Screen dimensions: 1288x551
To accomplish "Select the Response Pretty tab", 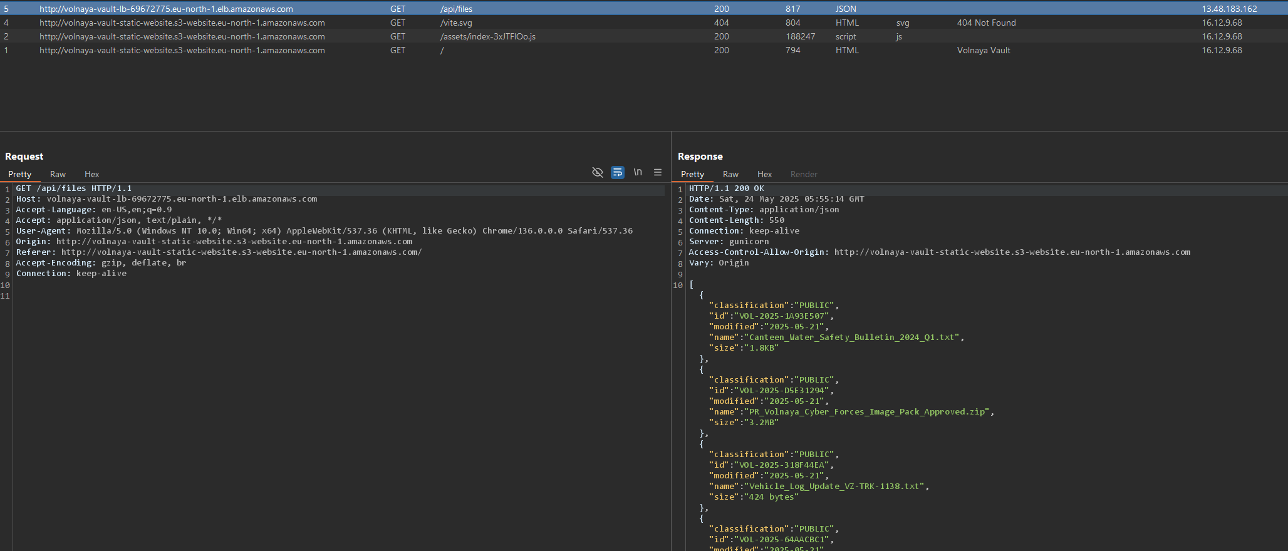I will [x=692, y=174].
